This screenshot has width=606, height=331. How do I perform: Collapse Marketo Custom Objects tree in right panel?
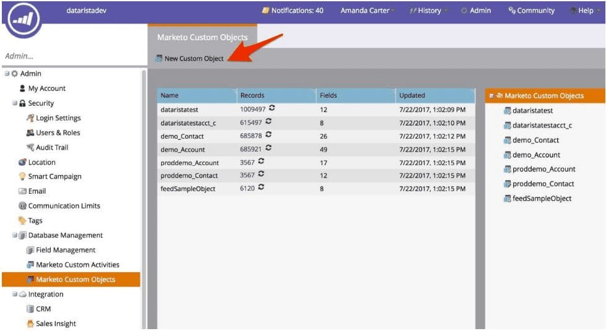(491, 96)
